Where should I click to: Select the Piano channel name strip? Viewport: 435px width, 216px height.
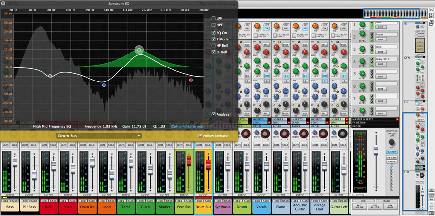[281, 207]
